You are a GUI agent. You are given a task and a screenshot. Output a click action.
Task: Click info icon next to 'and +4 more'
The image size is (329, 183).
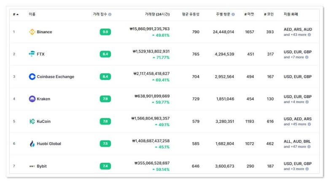tap(307, 102)
